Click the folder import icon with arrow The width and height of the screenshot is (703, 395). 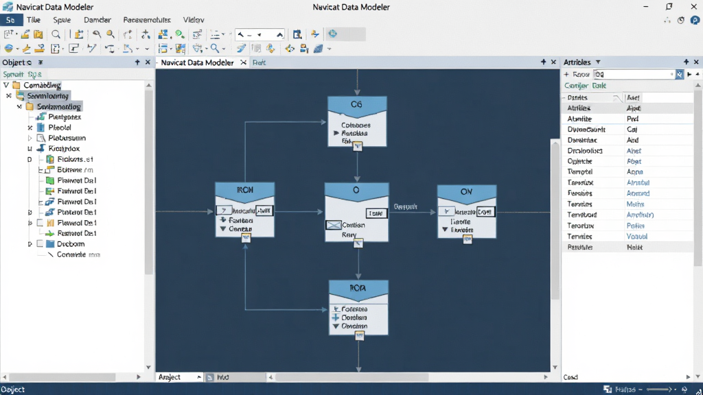79,34
